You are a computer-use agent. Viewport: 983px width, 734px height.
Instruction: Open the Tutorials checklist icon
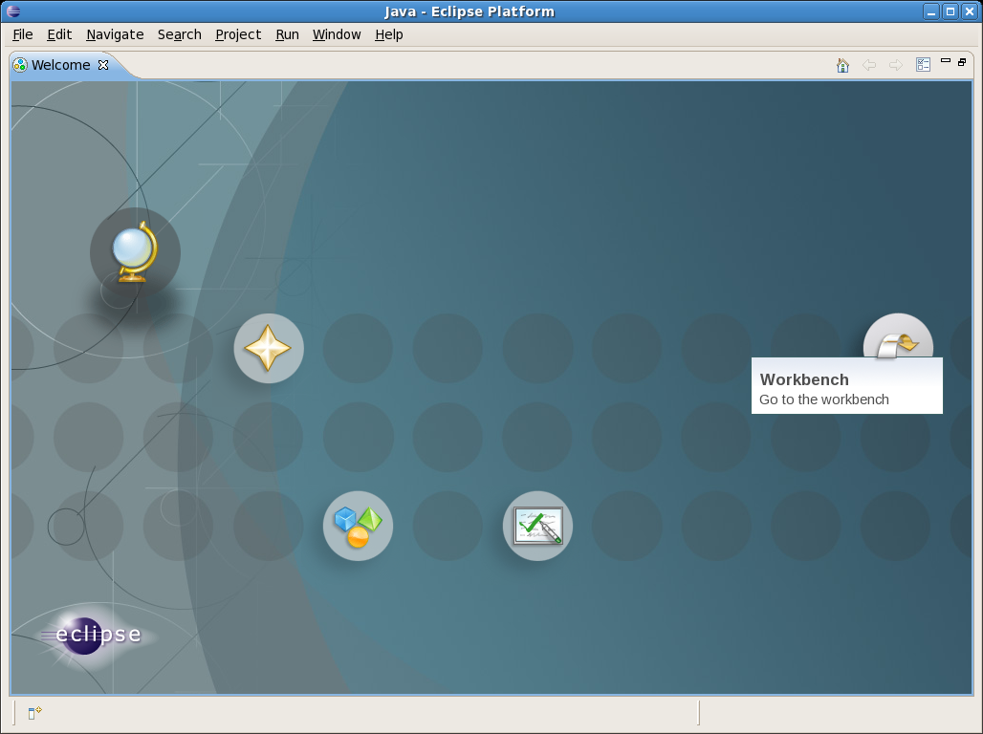pos(537,526)
